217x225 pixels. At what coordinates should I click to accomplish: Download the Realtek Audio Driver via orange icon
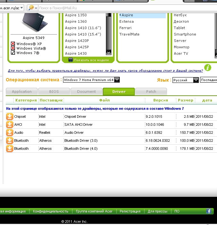(x=10, y=133)
